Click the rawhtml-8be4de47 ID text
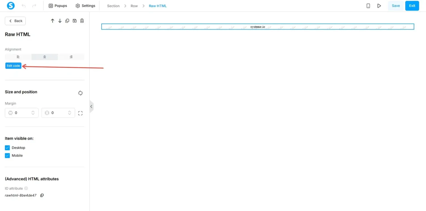The image size is (426, 211). (21, 195)
